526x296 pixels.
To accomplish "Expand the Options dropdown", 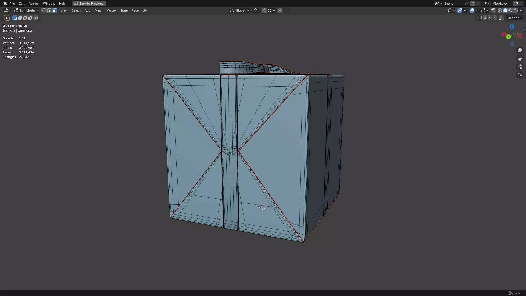I will click(515, 18).
